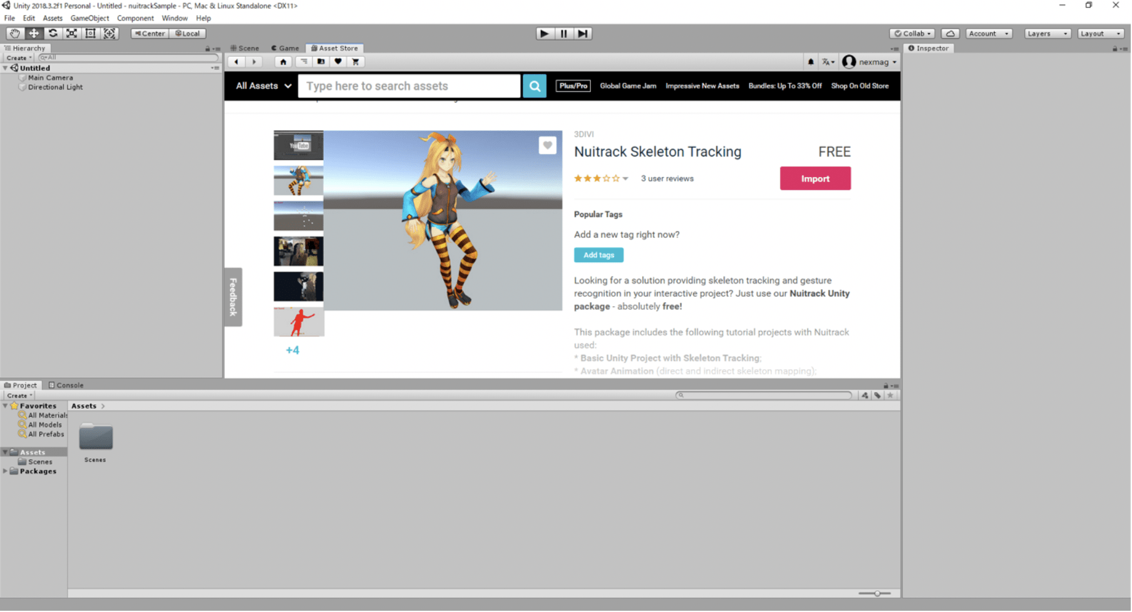Open Shop On Old Store link

tap(860, 86)
